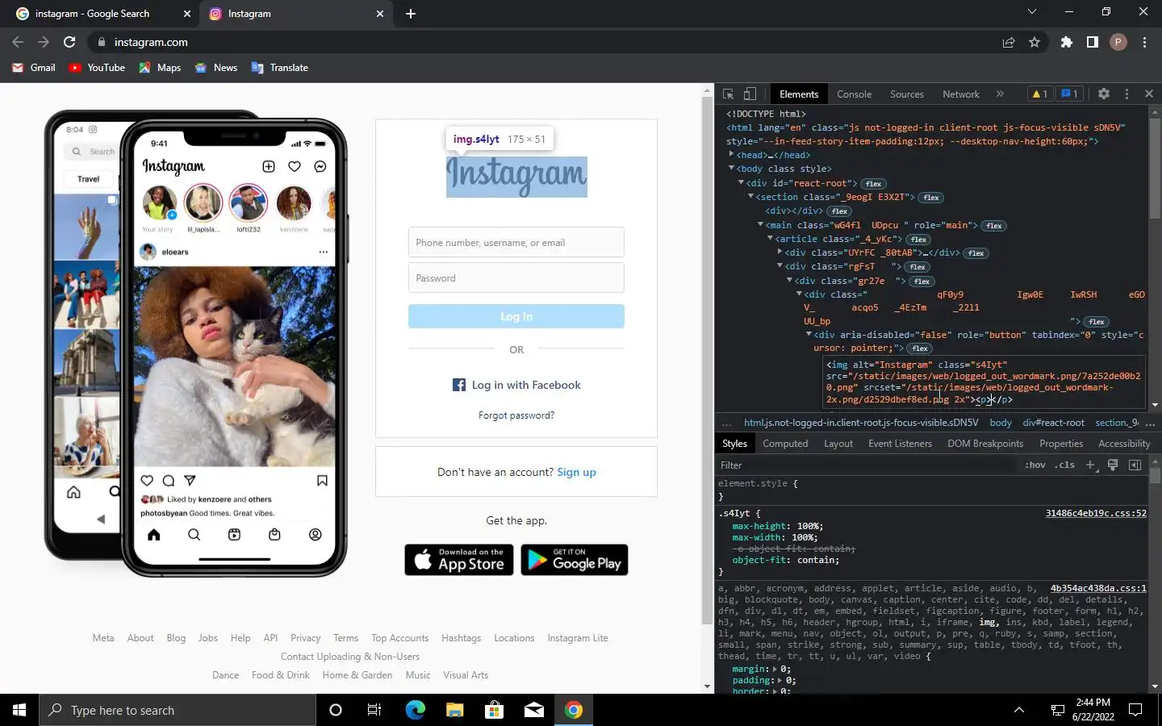Collapse the body element node
This screenshot has width=1162, height=726.
731,168
